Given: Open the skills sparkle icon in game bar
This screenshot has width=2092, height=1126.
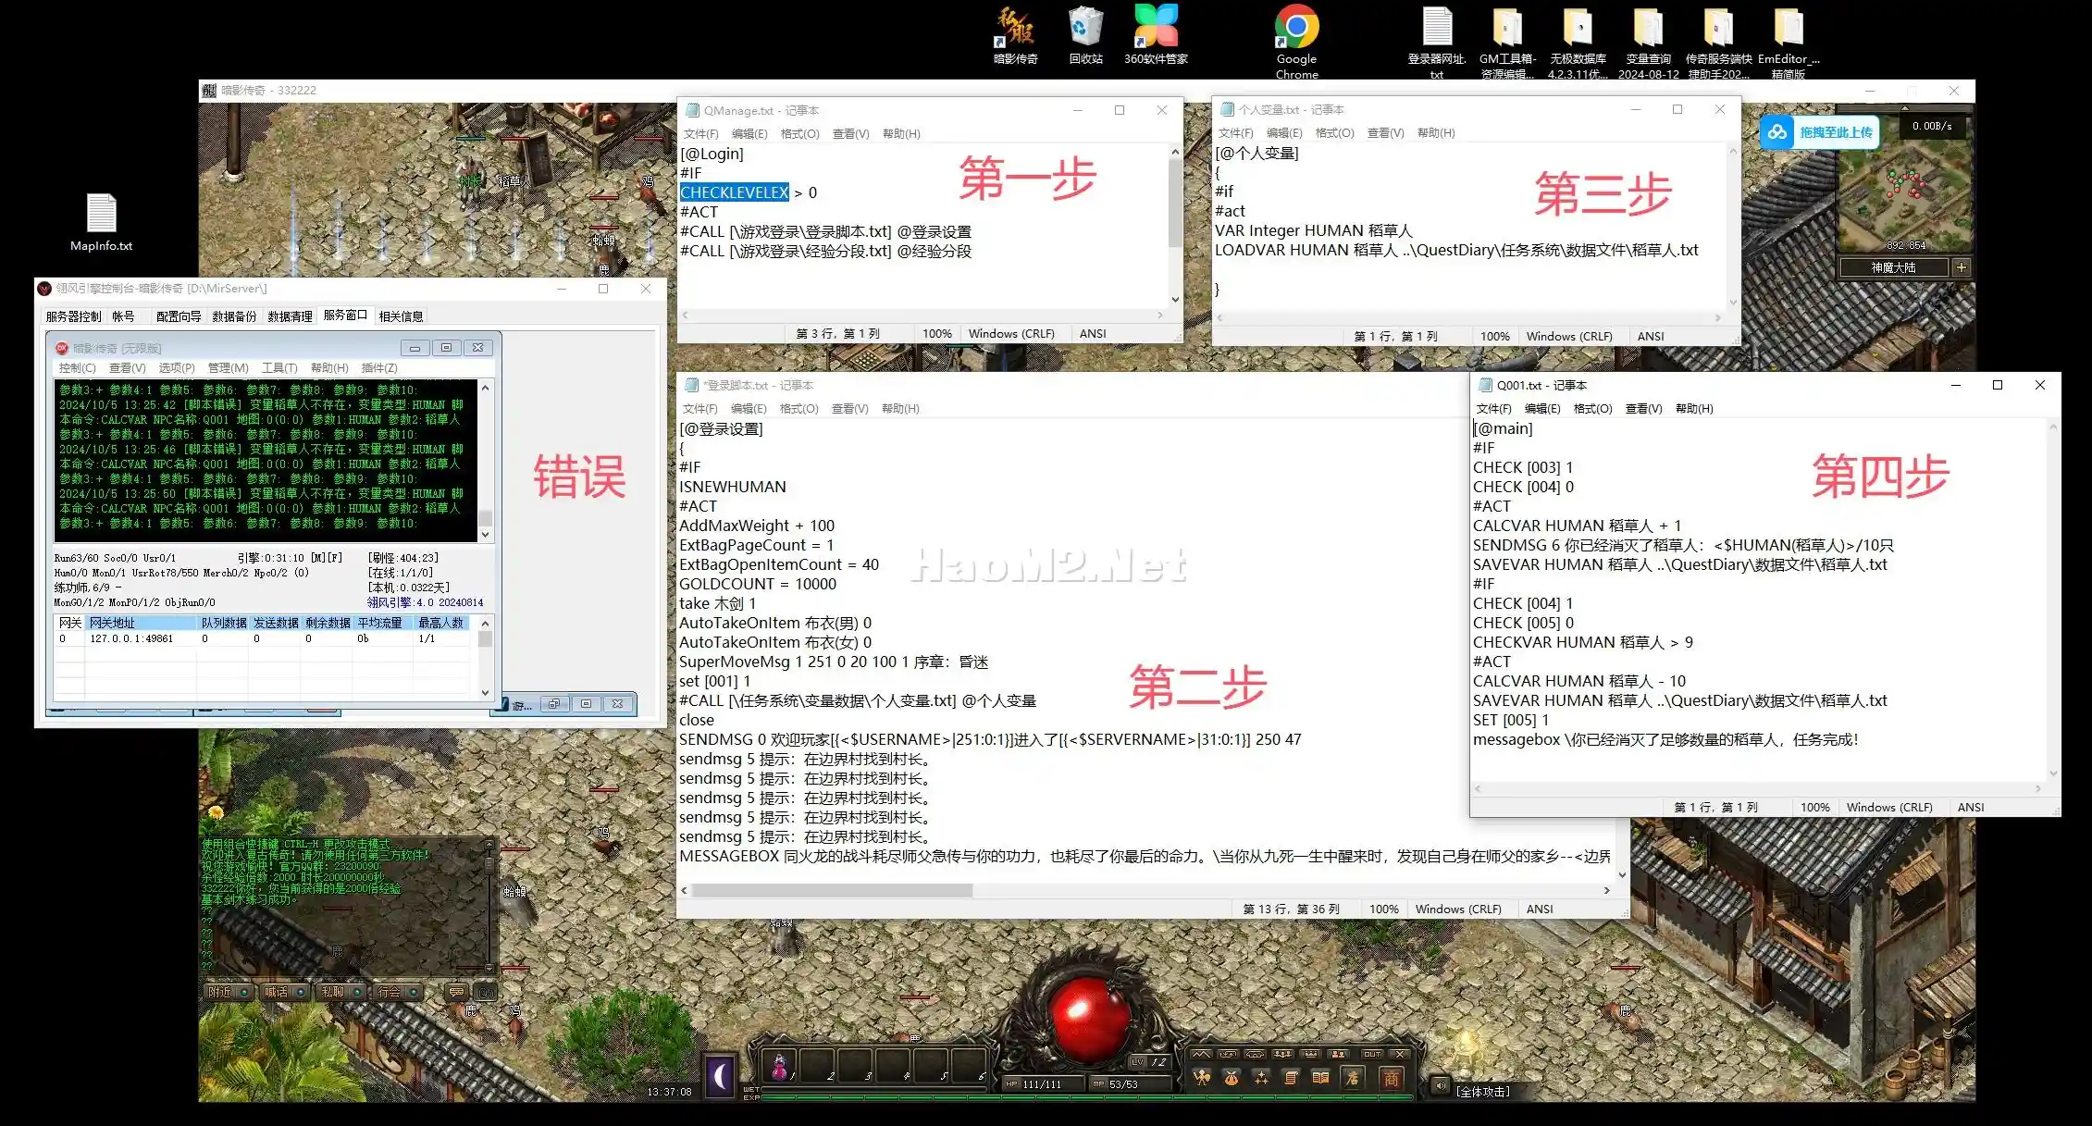Looking at the screenshot, I should 1261,1080.
